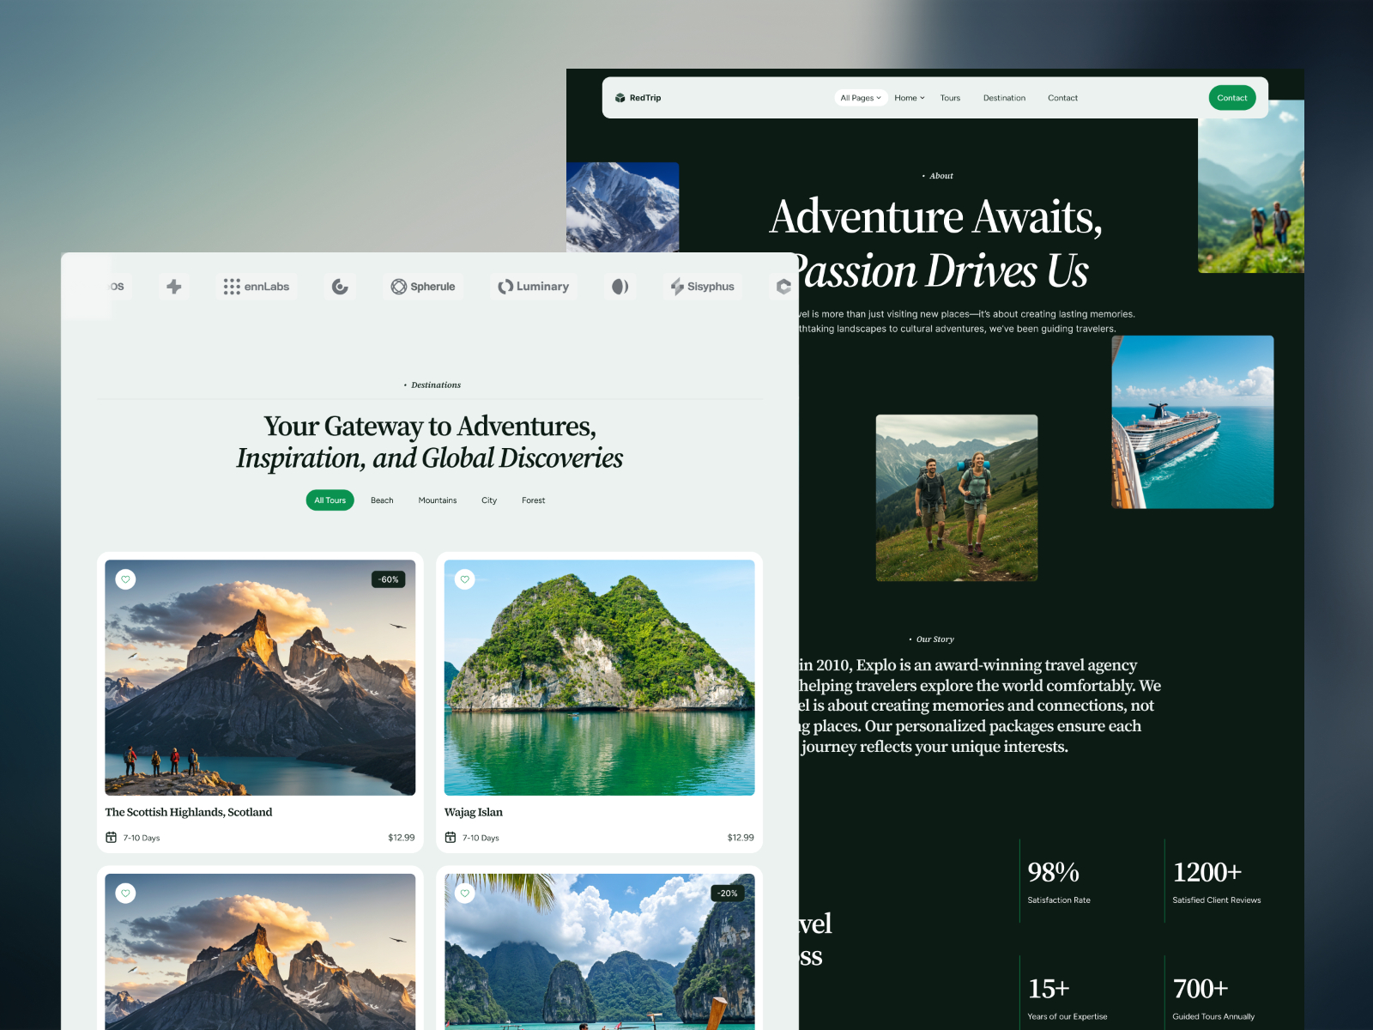Click the 'Adventure Awaits,' headline
1373x1030 pixels.
[936, 216]
